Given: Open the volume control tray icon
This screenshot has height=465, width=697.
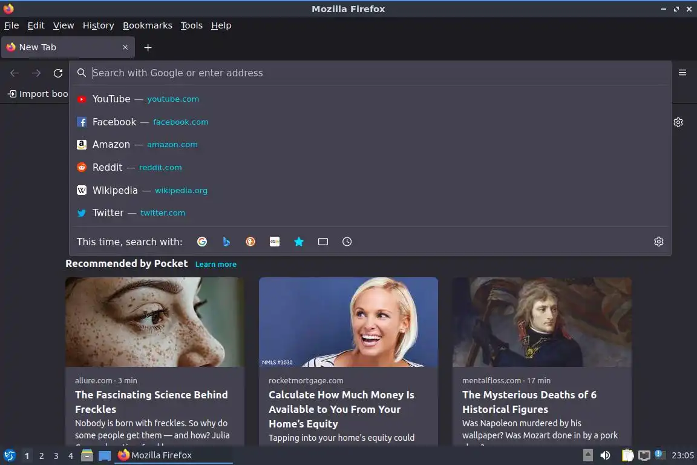Looking at the screenshot, I should 605,455.
